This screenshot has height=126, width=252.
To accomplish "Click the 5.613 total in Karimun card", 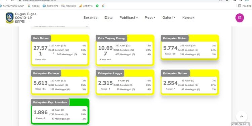I will 41,83.
